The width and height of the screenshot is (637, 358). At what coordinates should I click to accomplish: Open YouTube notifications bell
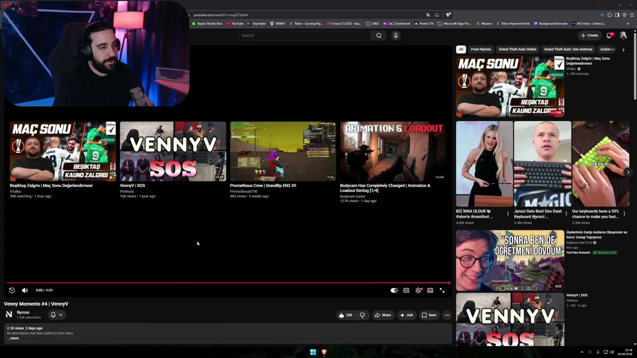pyautogui.click(x=609, y=35)
